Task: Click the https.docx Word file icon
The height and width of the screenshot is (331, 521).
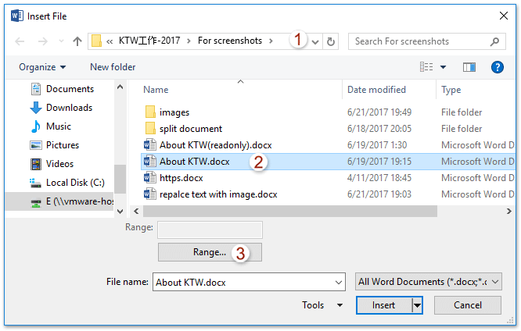Action: 151,178
